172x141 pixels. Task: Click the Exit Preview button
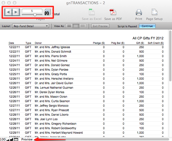point(100,26)
